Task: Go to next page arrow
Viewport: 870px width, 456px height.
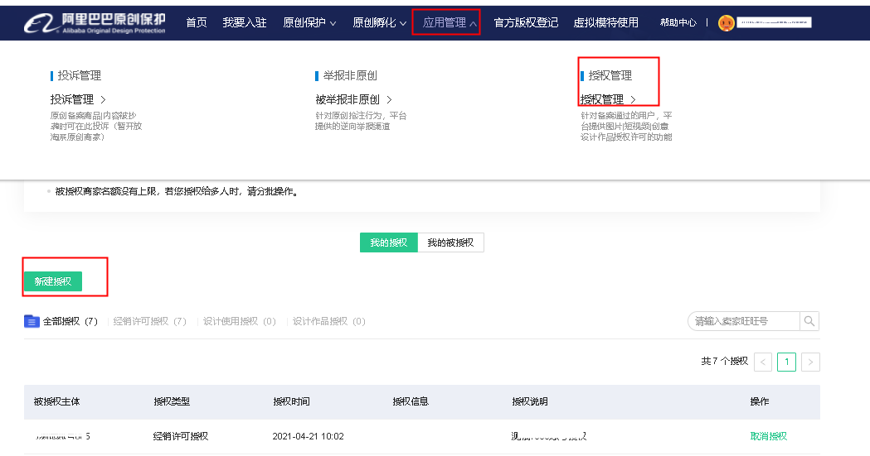Action: click(x=810, y=362)
